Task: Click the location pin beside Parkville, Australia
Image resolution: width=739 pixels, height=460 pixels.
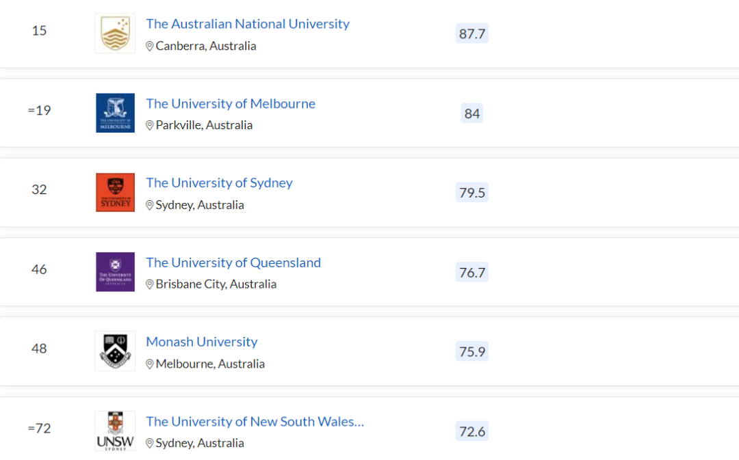Action: [x=149, y=125]
